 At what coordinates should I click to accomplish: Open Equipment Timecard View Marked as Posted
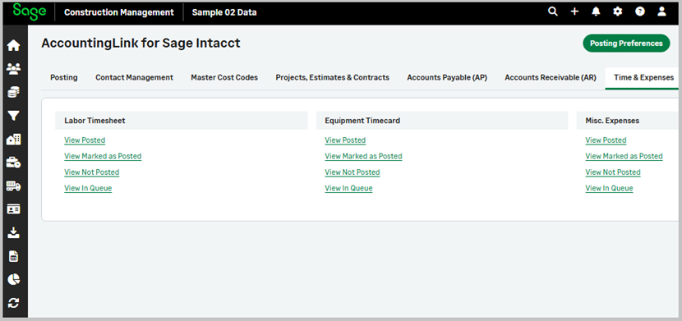click(x=364, y=156)
